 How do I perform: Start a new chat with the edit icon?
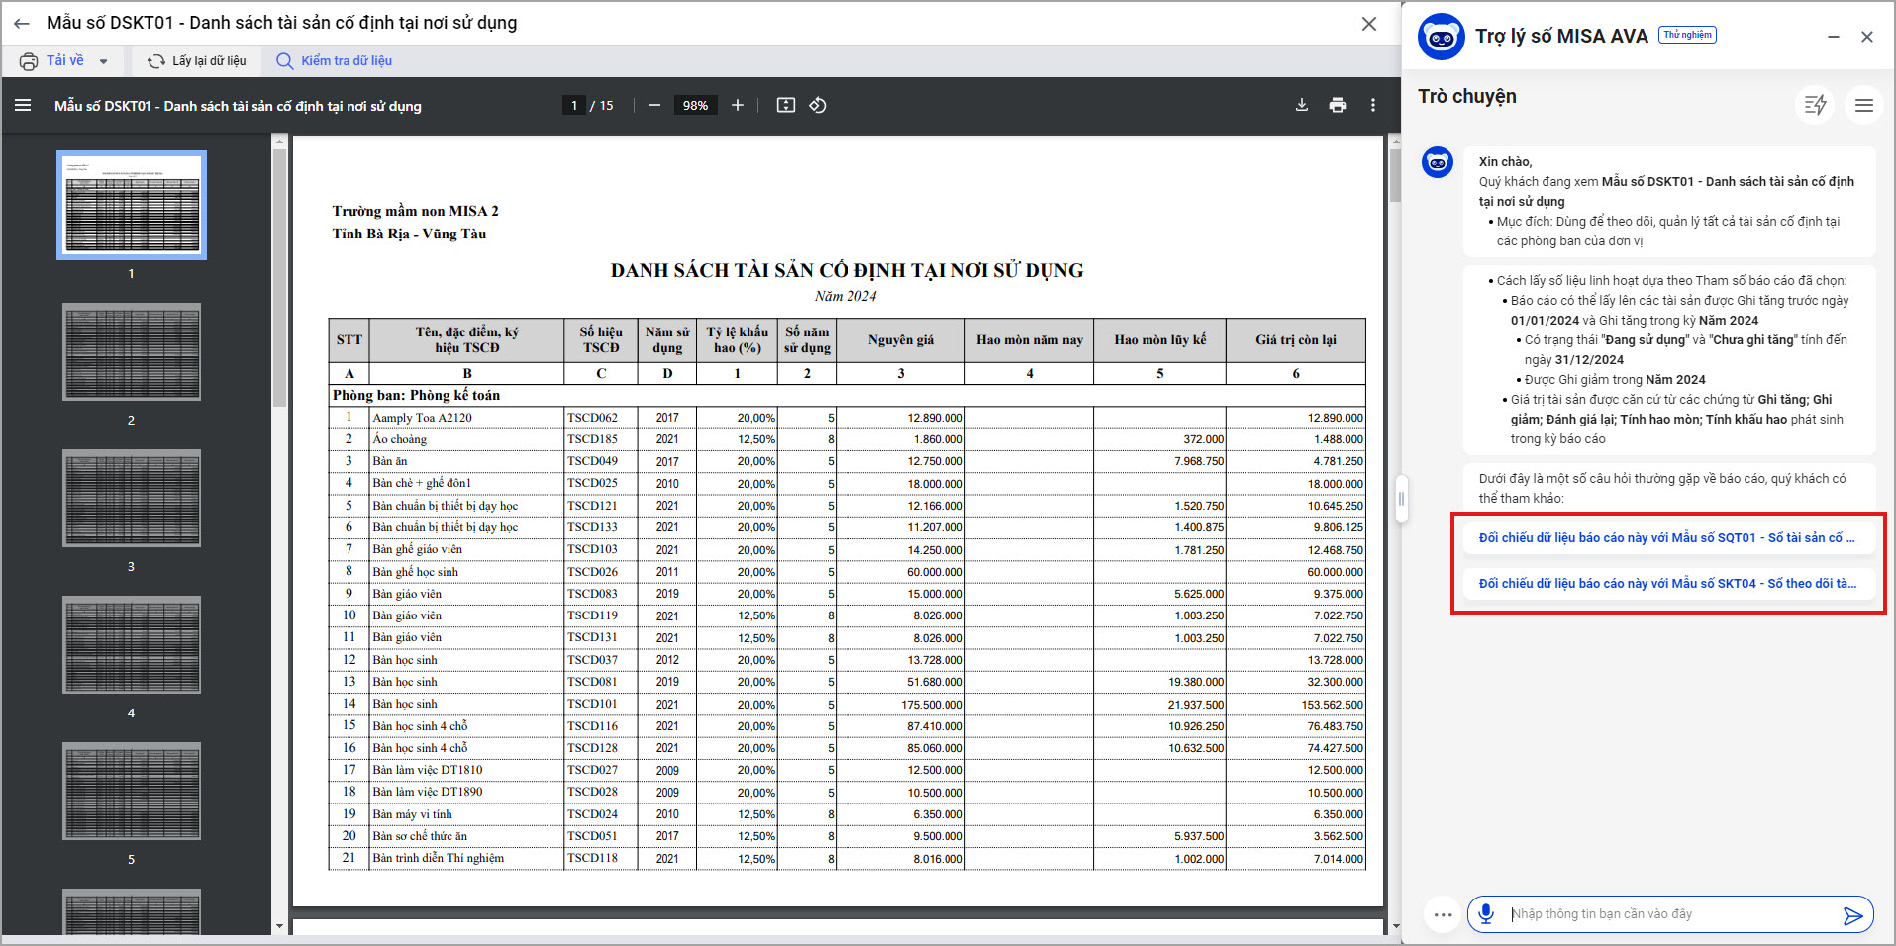click(x=1815, y=105)
